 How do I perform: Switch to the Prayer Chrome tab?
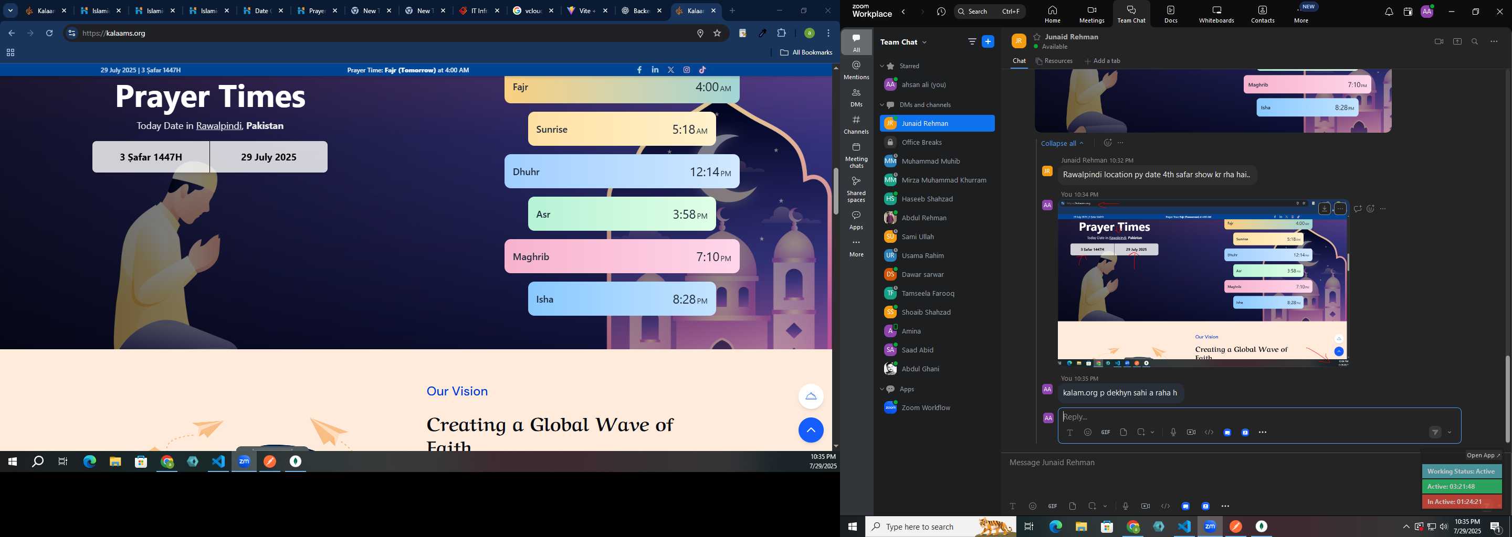pos(317,11)
